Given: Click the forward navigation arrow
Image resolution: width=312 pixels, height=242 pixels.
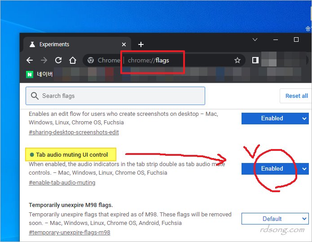Looking at the screenshot, I should [44, 60].
